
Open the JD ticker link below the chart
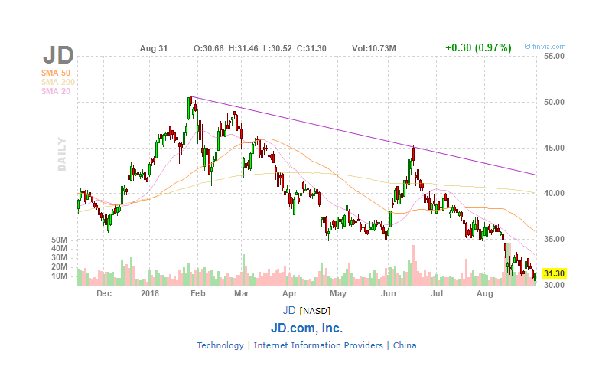pyautogui.click(x=289, y=311)
